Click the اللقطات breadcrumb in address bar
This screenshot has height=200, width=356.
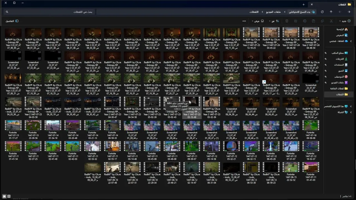point(254,12)
